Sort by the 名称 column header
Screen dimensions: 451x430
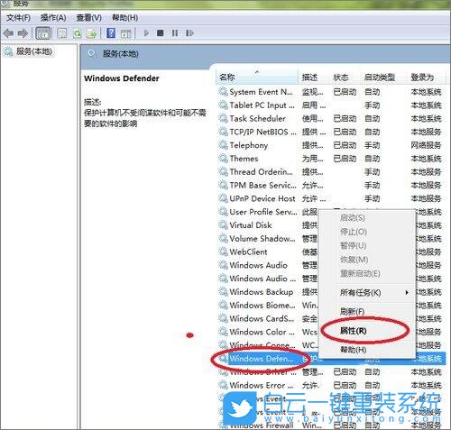click(x=258, y=78)
